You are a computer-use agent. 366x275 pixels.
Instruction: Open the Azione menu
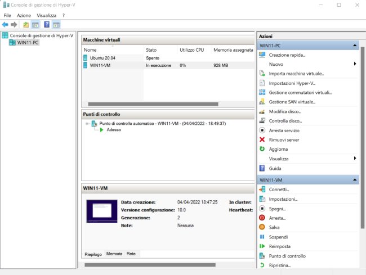24,15
